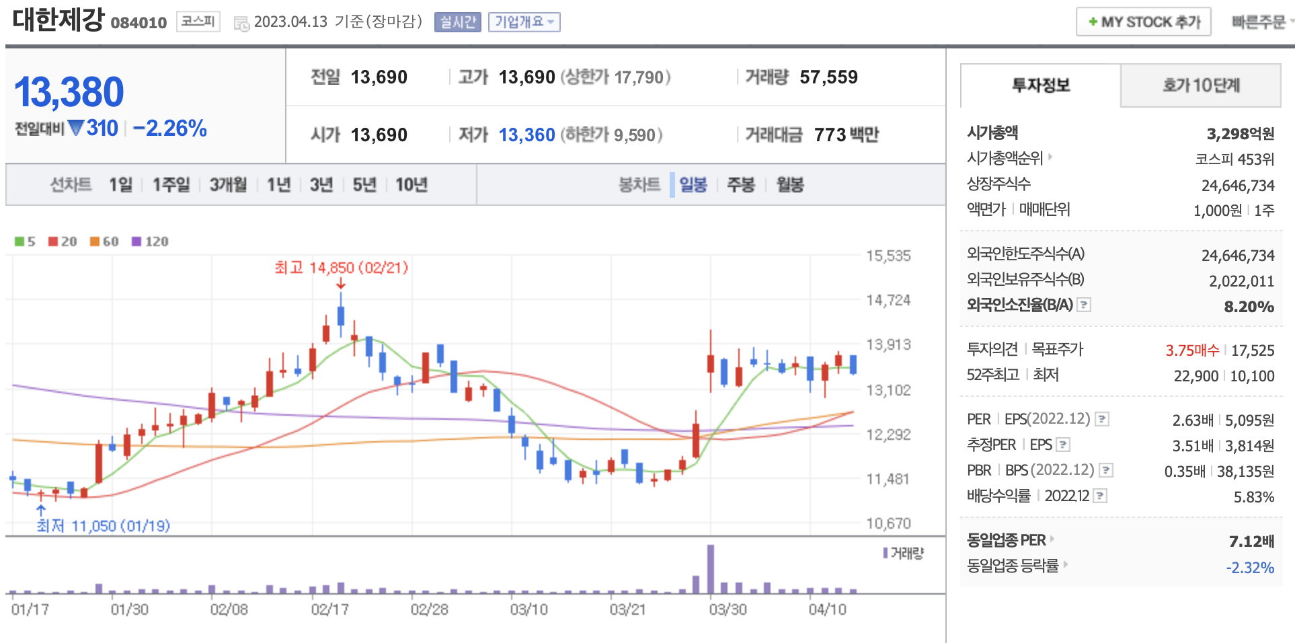Image resolution: width=1295 pixels, height=643 pixels.
Task: Open the help icon beside PER EPS(2022.12)
Action: (x=1102, y=420)
